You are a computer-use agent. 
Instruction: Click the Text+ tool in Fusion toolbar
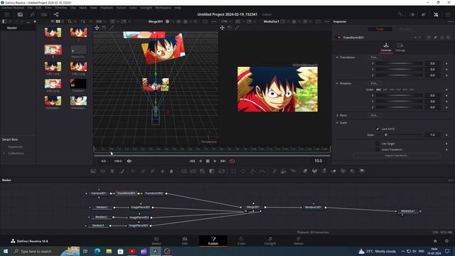coord(112,171)
